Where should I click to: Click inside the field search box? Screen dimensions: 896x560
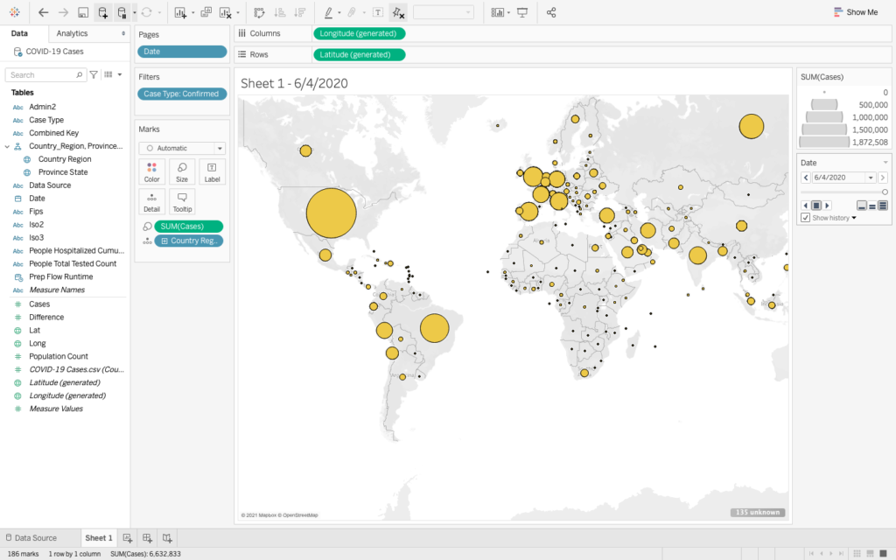[x=44, y=74]
